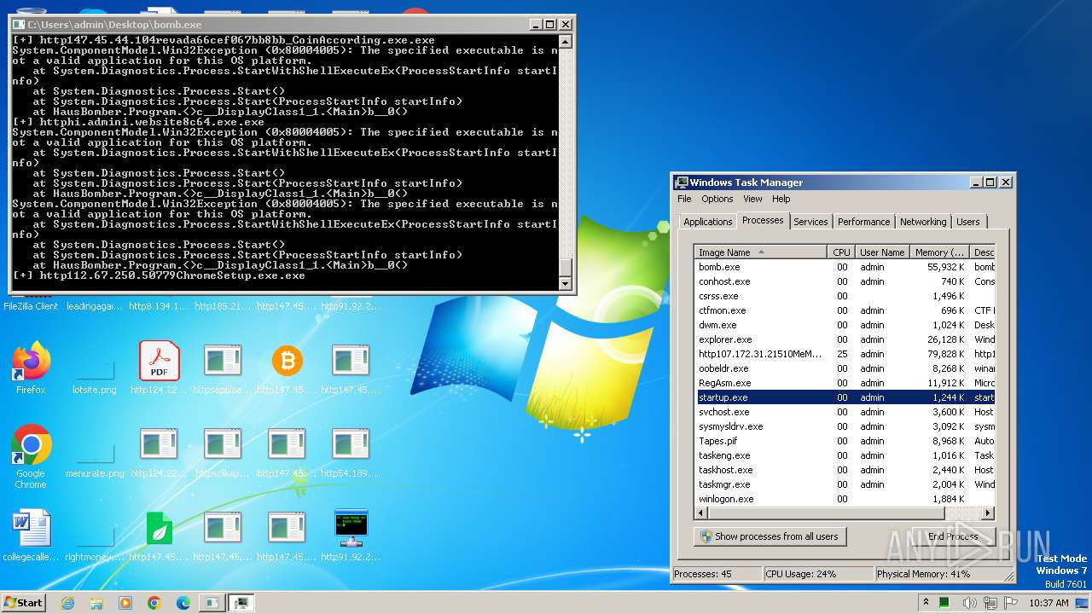Select the Tapes.pif process row
The image size is (1092, 614).
[x=845, y=441]
